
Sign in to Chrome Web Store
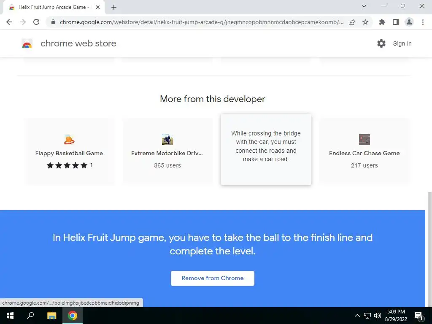(x=402, y=43)
